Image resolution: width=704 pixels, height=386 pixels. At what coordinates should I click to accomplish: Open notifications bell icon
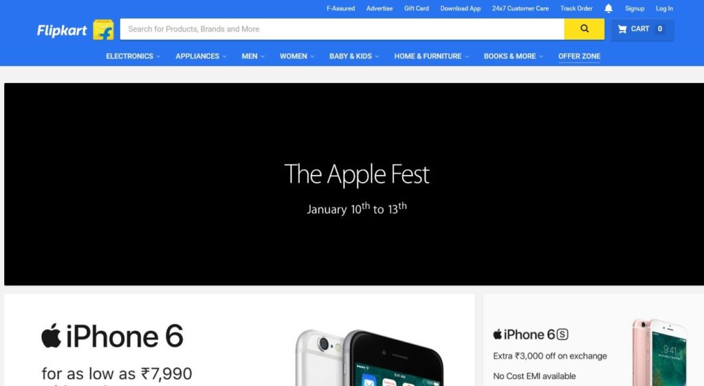[x=608, y=8]
